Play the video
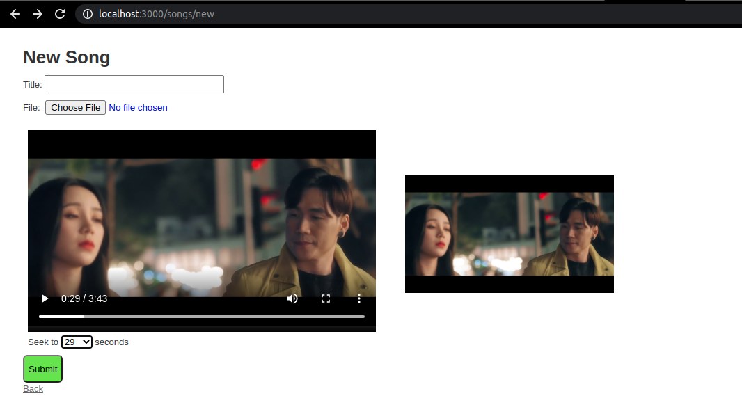The width and height of the screenshot is (742, 398). (45, 298)
